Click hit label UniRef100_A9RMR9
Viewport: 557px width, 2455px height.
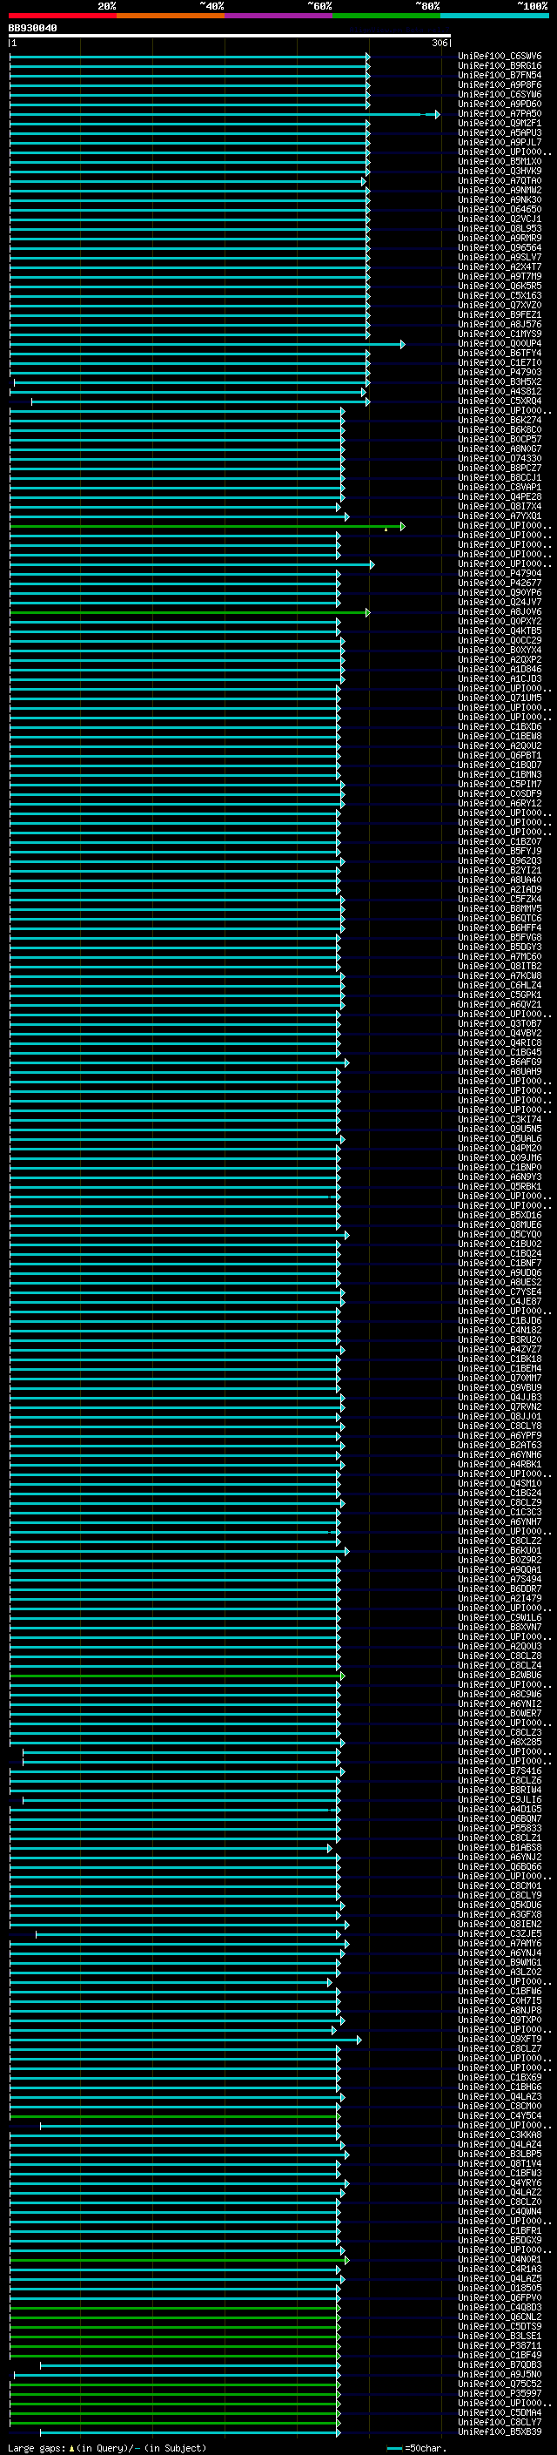pos(500,237)
